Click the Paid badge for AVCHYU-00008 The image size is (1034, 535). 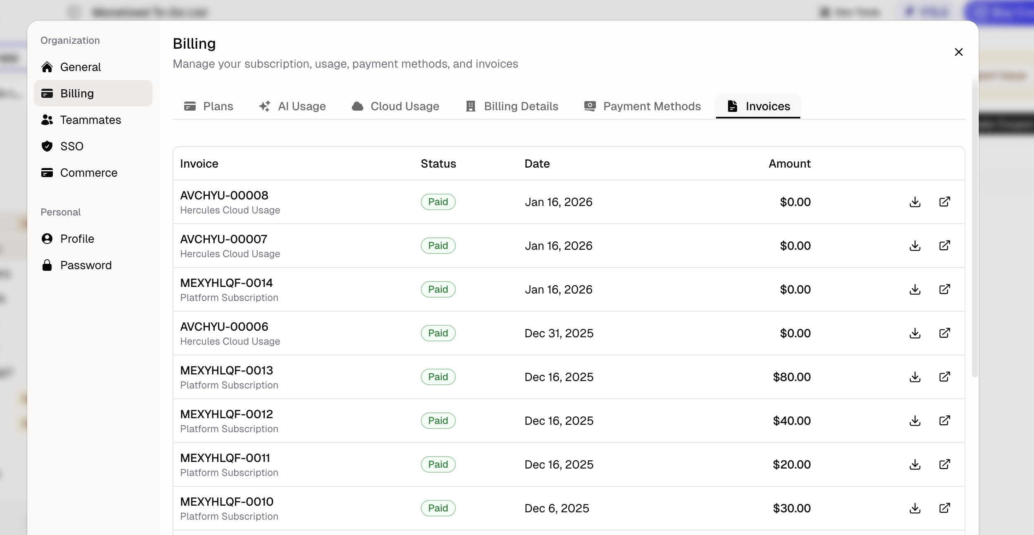[438, 202]
